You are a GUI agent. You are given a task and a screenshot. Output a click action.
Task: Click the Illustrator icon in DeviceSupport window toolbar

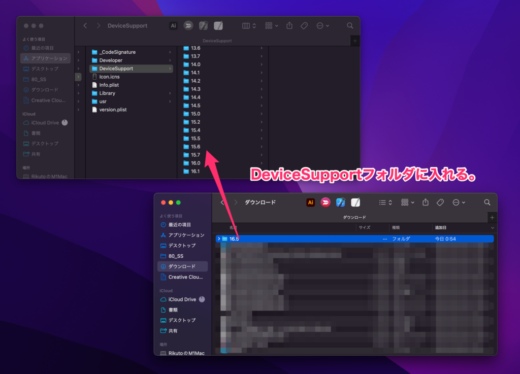[x=173, y=25]
